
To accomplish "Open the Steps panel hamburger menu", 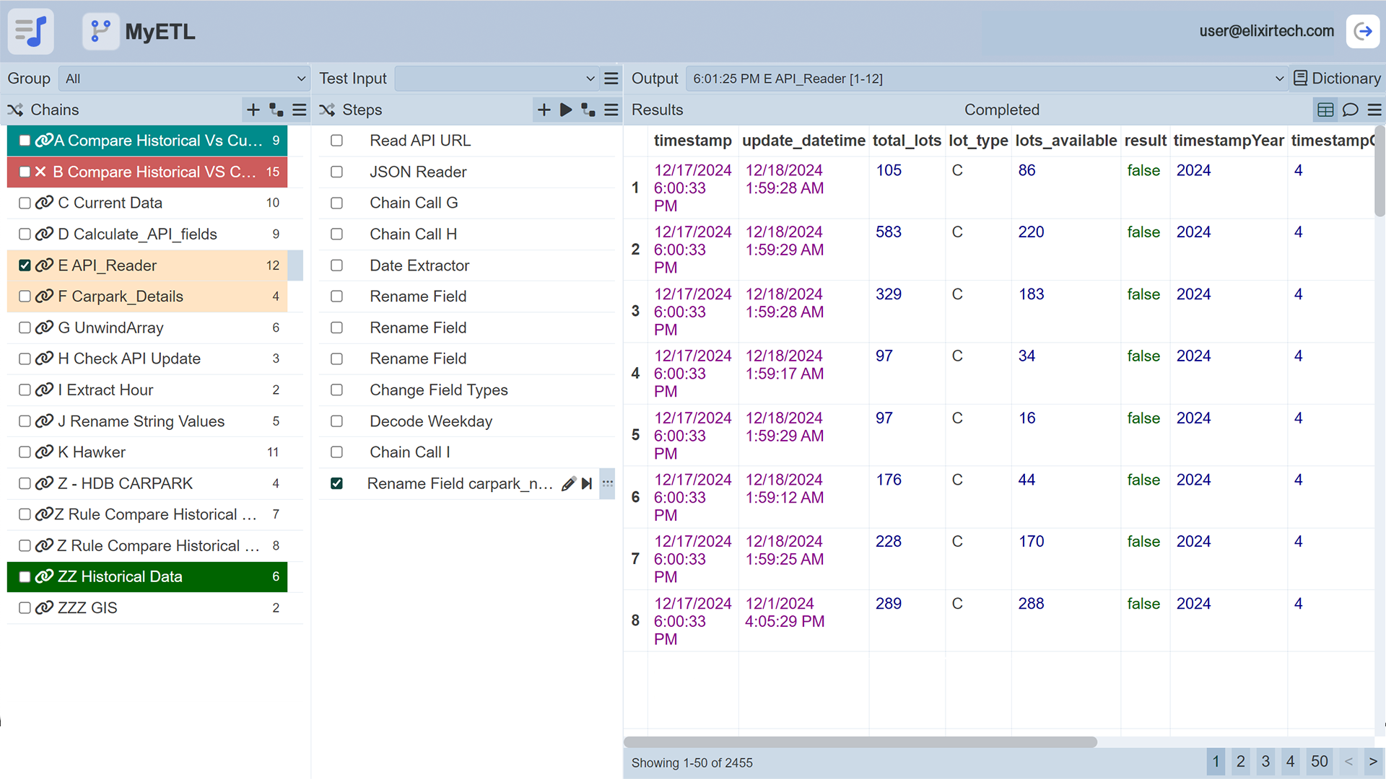I will (611, 110).
